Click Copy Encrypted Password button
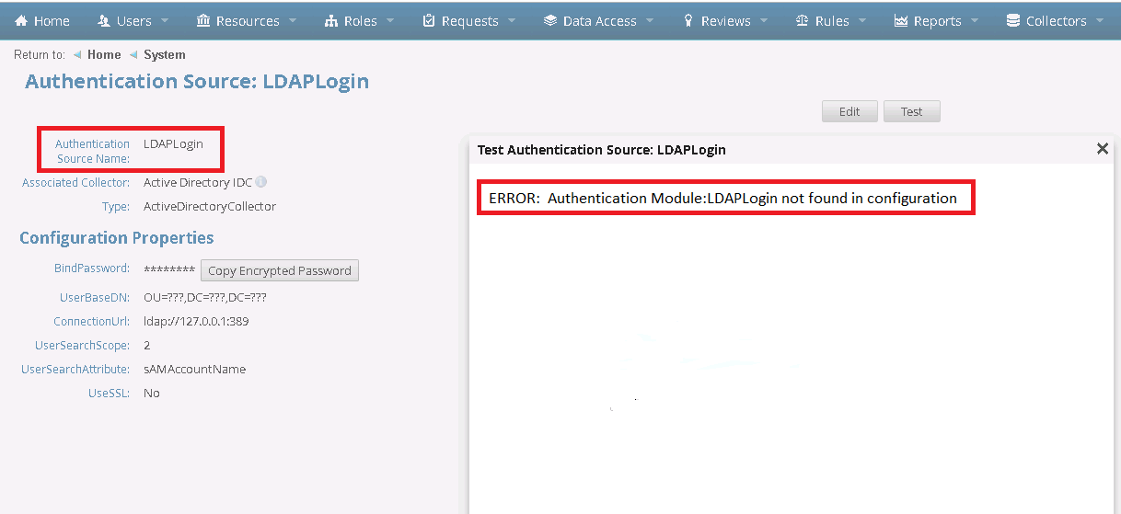The image size is (1121, 514). pos(280,270)
